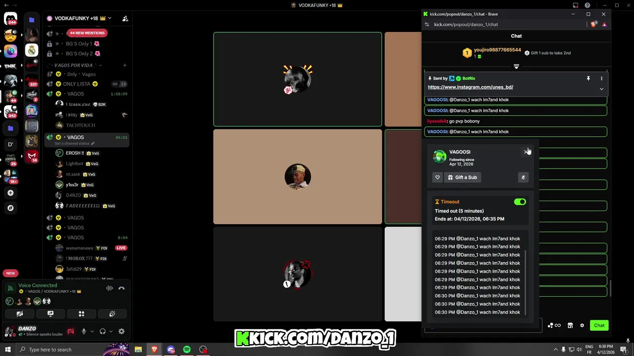Click the Brave Rewards triangle icon
The width and height of the screenshot is (634, 356).
pos(604,24)
